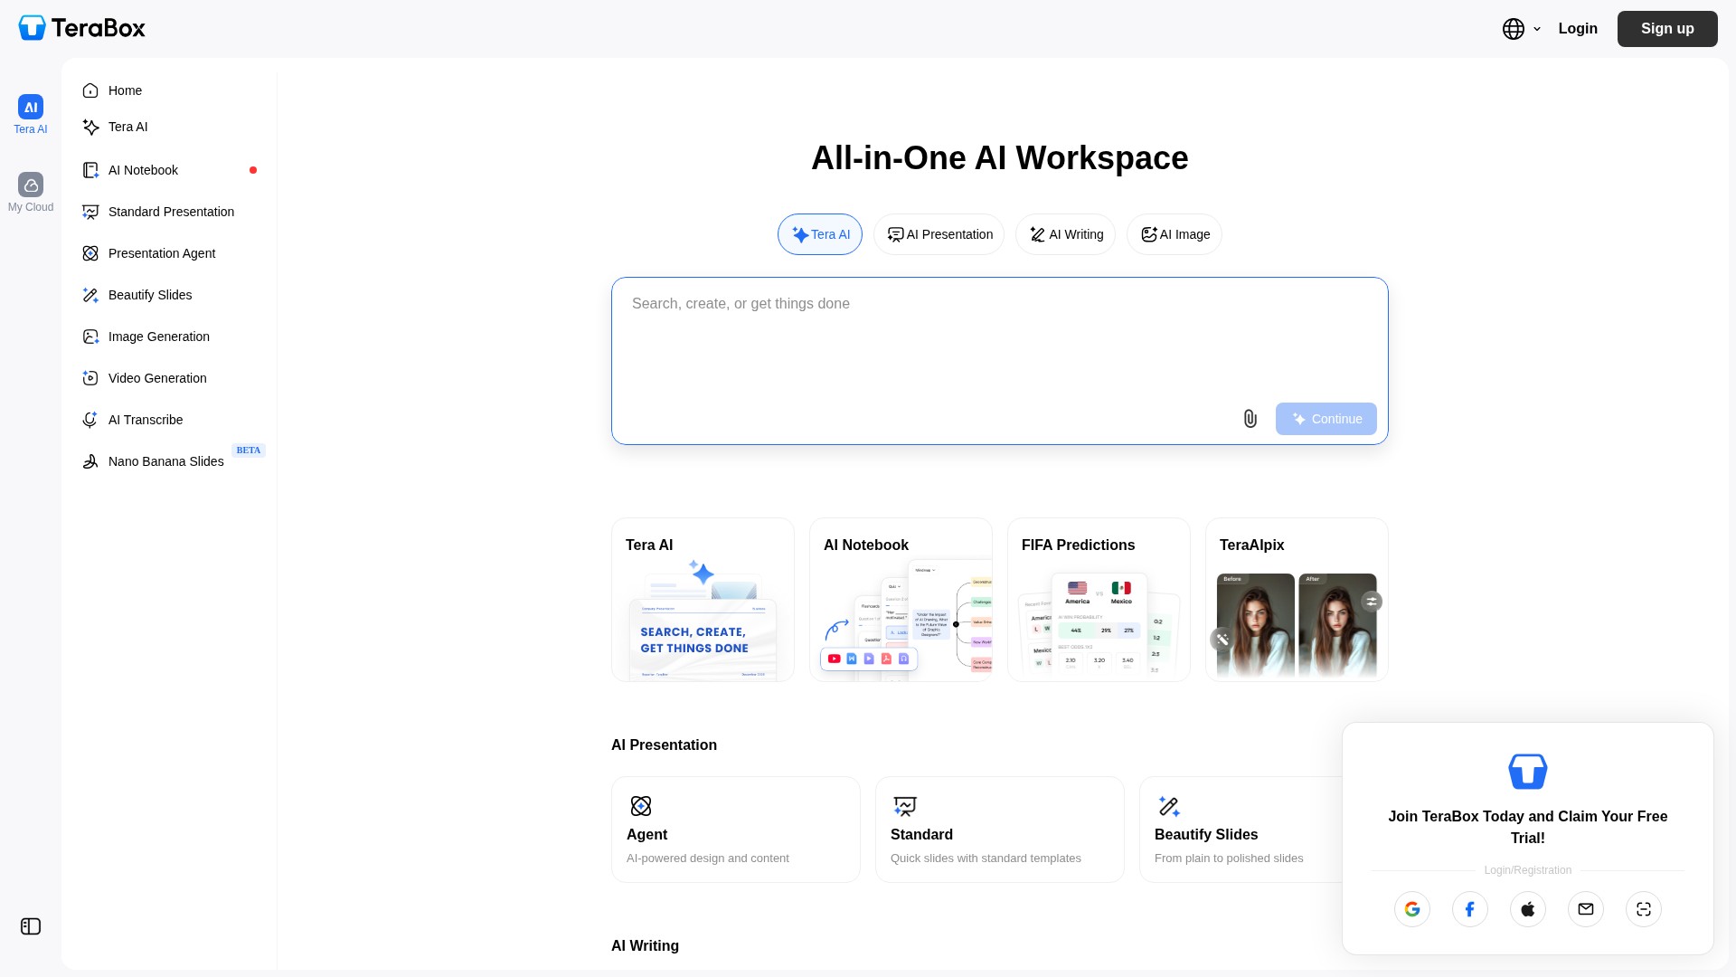Click the AI Notebook sidebar icon
Image resolution: width=1736 pixels, height=977 pixels.
tap(90, 170)
